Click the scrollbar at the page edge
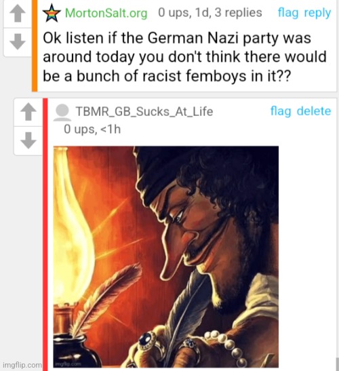 pyautogui.click(x=338, y=364)
